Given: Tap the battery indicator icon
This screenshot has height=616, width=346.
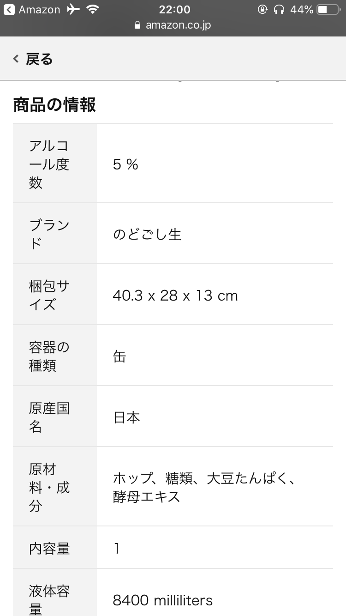Looking at the screenshot, I should pos(328,10).
